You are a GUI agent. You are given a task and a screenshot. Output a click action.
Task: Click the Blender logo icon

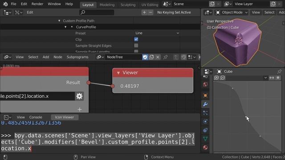pyautogui.click(x=5, y=4)
